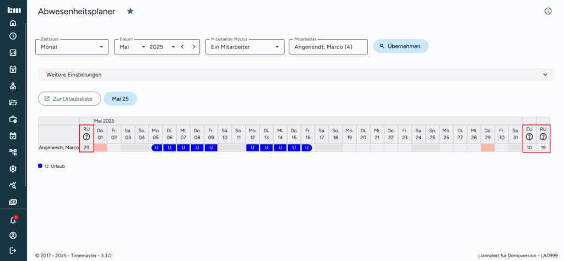The width and height of the screenshot is (564, 261).
Task: Open the folder icon in sidebar
Action: [x=13, y=102]
